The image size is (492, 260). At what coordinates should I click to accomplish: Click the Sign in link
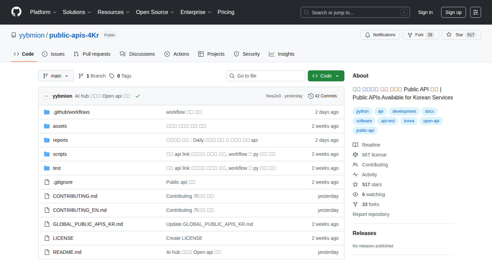pyautogui.click(x=425, y=12)
